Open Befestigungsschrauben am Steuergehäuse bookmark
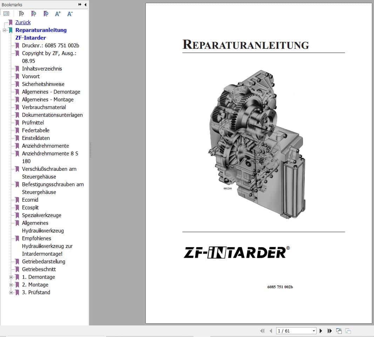374x337 pixels. click(x=53, y=188)
